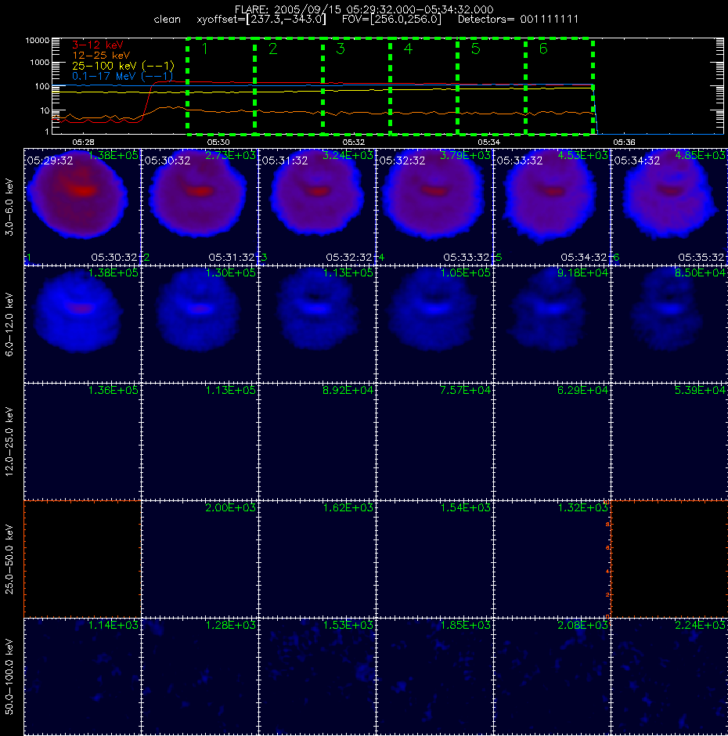Click the '05:30' time axis label
Viewport: 728px width, 736px height.
coord(218,142)
